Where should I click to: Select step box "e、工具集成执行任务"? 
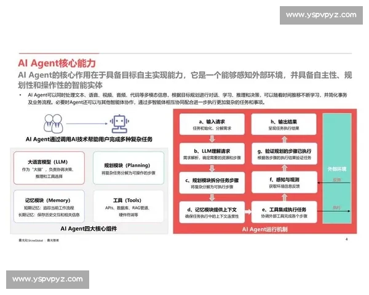tap(284, 212)
